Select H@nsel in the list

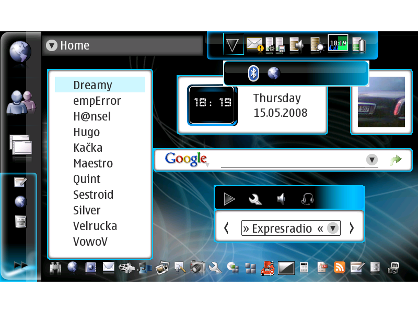100,116
